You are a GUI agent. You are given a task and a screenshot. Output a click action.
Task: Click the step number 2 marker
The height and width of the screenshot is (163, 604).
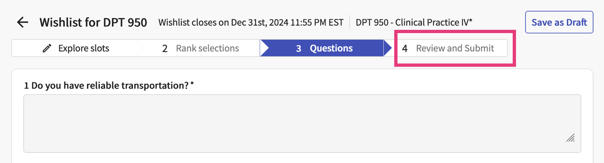click(165, 49)
